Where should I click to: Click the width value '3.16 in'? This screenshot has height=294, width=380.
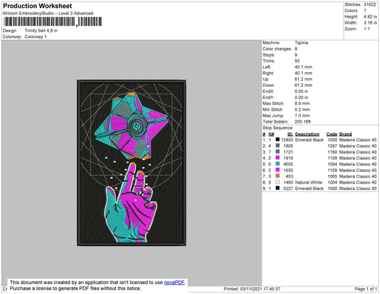click(370, 23)
